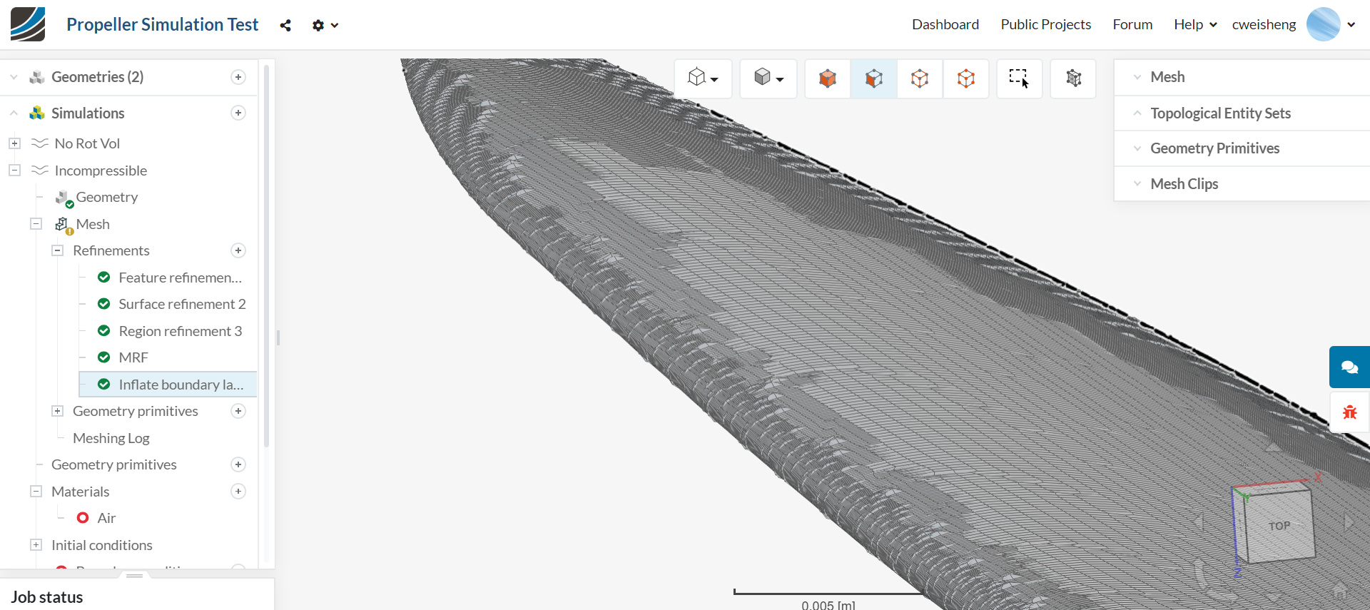Click the SimScale logo
The width and height of the screenshot is (1370, 610).
(28, 24)
